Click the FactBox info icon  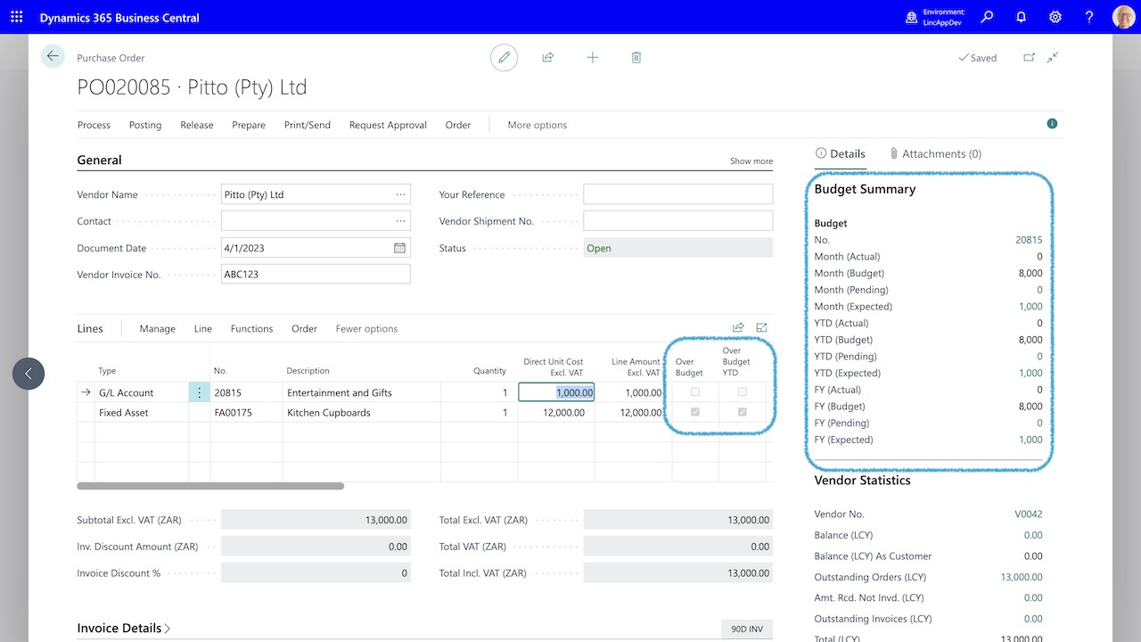(x=1052, y=124)
